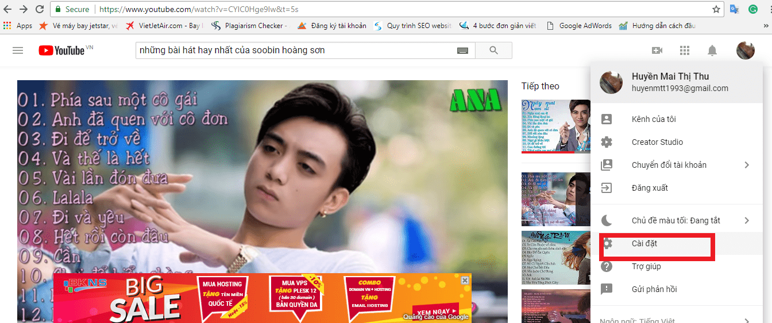Open Cài đặt settings menu item

644,243
